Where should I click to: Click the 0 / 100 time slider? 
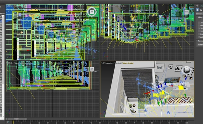click(x=16, y=119)
